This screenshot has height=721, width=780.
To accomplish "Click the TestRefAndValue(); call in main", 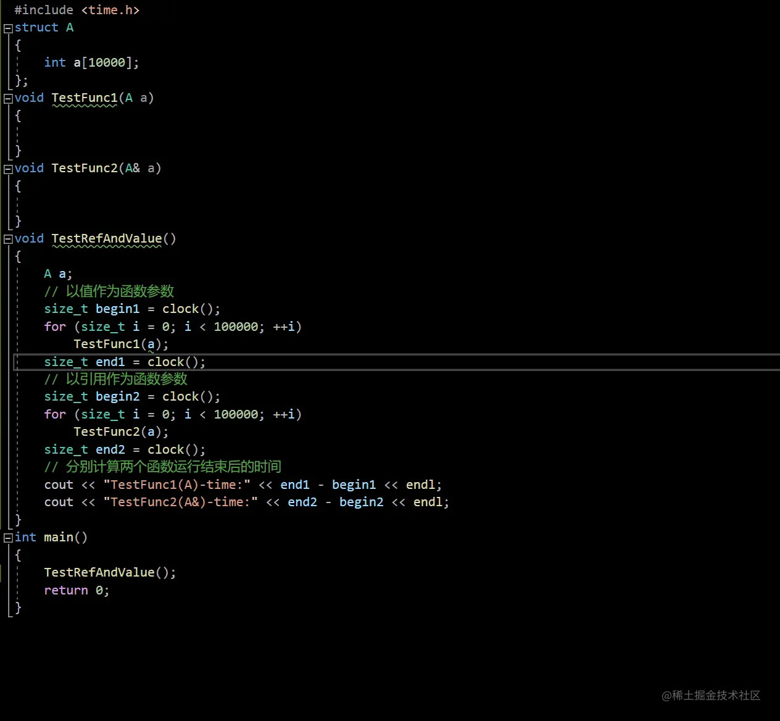I will click(110, 572).
